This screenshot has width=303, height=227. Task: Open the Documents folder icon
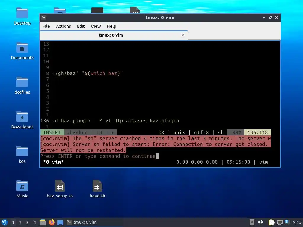tap(22, 48)
